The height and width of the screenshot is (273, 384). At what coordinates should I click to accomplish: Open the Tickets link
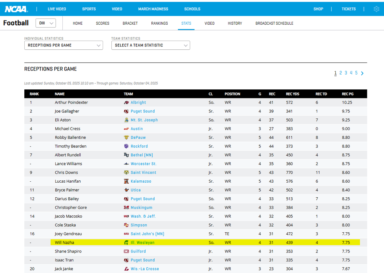click(349, 9)
